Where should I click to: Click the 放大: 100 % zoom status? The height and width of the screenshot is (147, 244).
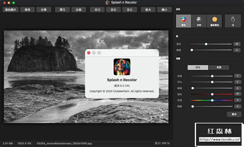click(x=162, y=143)
